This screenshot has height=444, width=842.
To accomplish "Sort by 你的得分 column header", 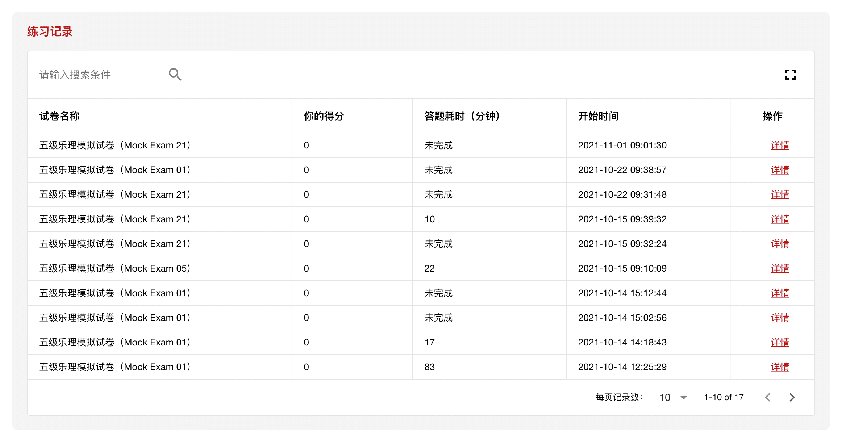I will (x=324, y=116).
